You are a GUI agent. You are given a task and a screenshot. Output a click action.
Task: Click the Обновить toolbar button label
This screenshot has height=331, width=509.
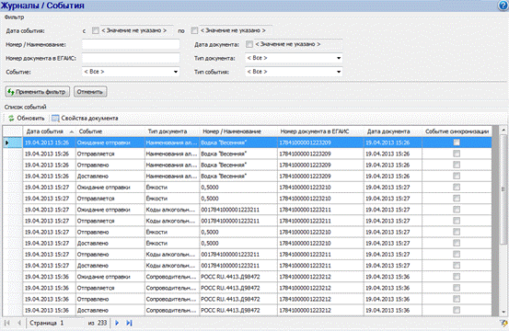30,119
